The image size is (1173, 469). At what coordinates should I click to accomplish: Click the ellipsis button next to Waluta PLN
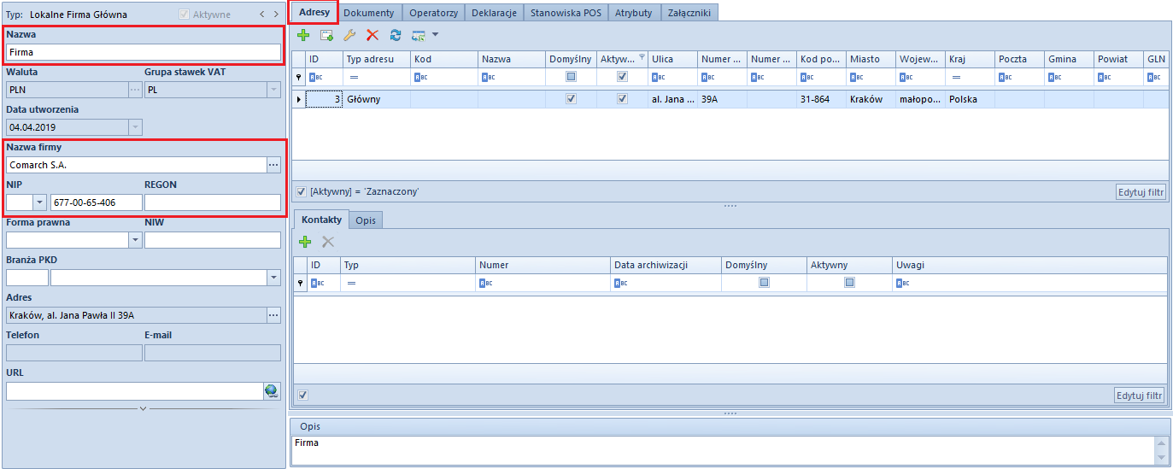(135, 89)
